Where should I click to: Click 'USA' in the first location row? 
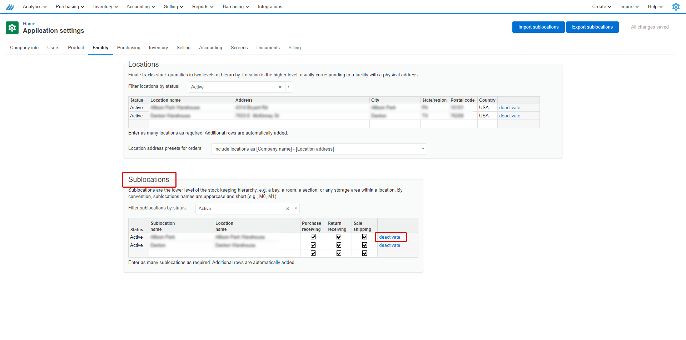tap(484, 108)
